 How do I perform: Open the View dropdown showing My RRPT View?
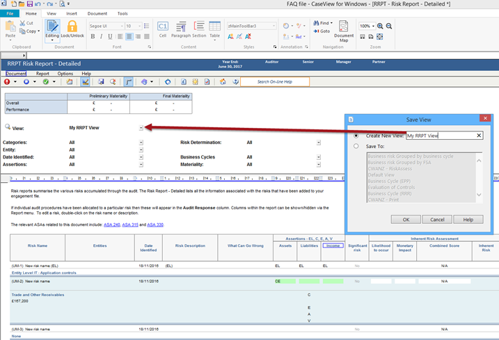click(x=141, y=128)
